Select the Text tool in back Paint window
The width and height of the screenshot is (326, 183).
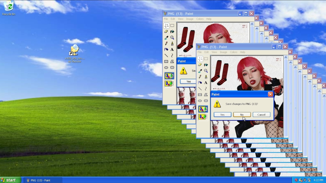click(x=172, y=50)
